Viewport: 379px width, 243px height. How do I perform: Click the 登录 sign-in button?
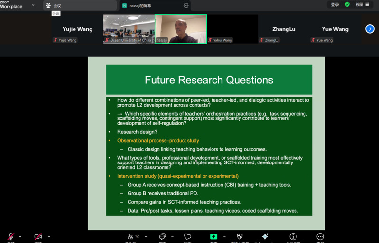[335, 5]
